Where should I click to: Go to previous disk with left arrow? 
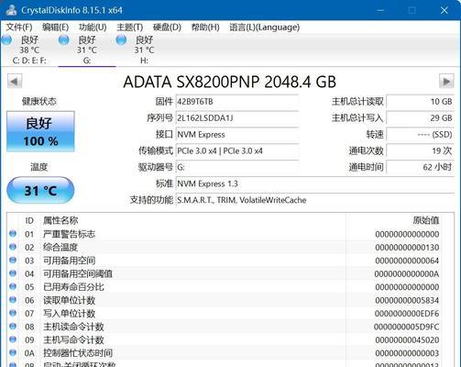click(15, 82)
